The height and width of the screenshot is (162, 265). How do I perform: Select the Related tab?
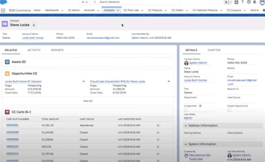(11, 50)
